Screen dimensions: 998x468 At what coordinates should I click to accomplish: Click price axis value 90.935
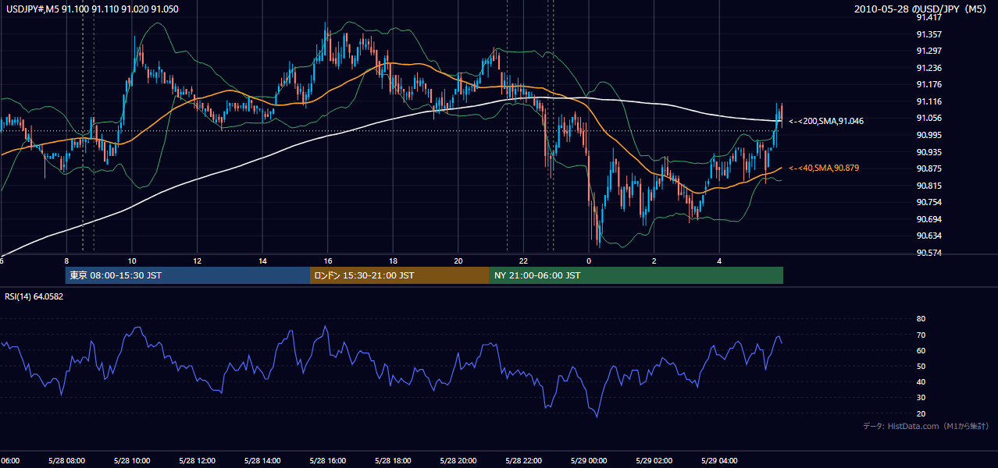(x=929, y=152)
